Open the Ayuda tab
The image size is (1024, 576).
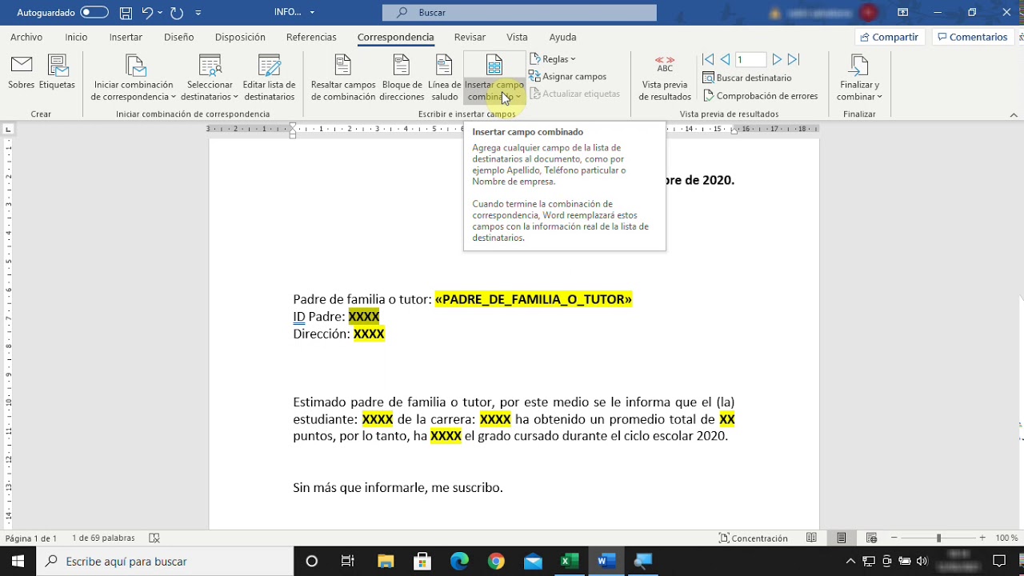coord(562,37)
